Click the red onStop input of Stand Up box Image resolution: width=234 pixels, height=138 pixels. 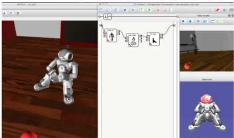(x=105, y=36)
